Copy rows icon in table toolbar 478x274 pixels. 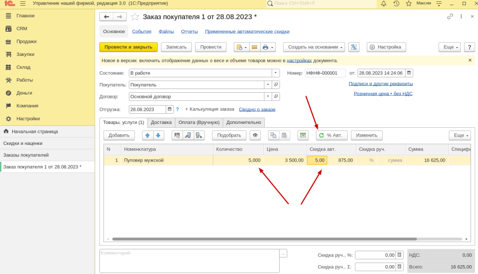274,136
